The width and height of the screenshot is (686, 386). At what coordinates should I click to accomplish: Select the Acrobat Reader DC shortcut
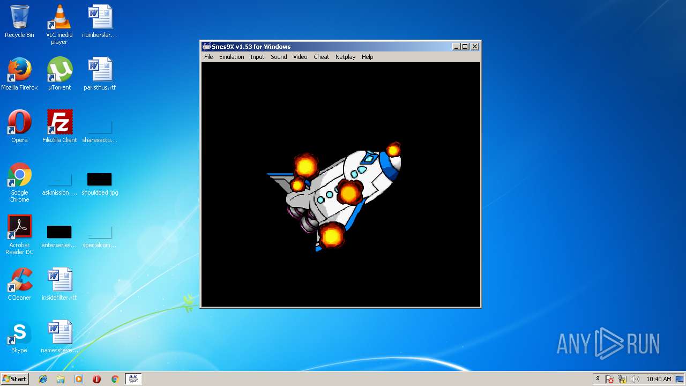(19, 235)
